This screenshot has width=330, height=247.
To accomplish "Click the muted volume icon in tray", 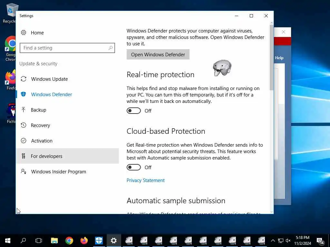I will (288, 241).
